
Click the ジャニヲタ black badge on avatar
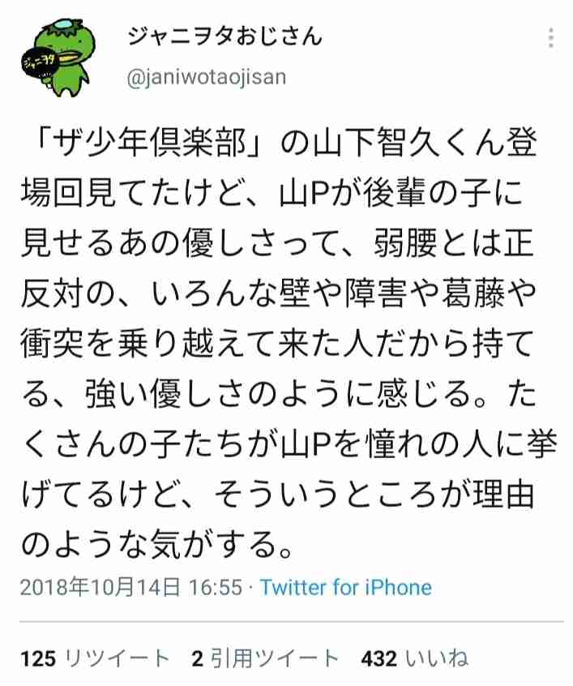[x=40, y=62]
